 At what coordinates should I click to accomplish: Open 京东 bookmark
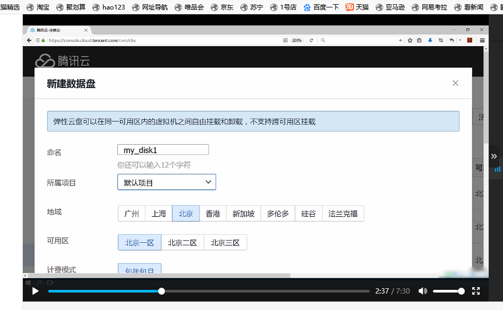coord(222,7)
